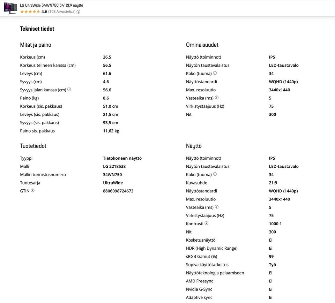Click the LG monitor product thumbnail
Screen dimensions: 335x303
coord(10,8)
